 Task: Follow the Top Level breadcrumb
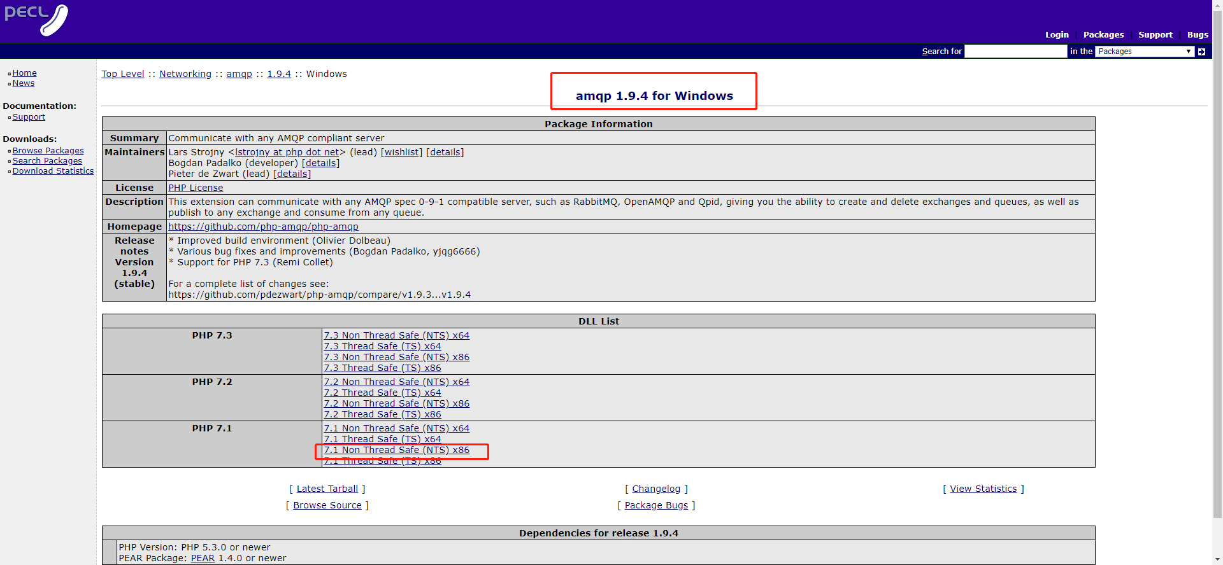pyautogui.click(x=123, y=74)
